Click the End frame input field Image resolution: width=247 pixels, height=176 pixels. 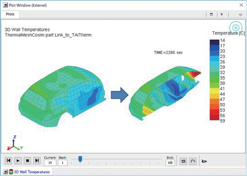click(x=170, y=163)
